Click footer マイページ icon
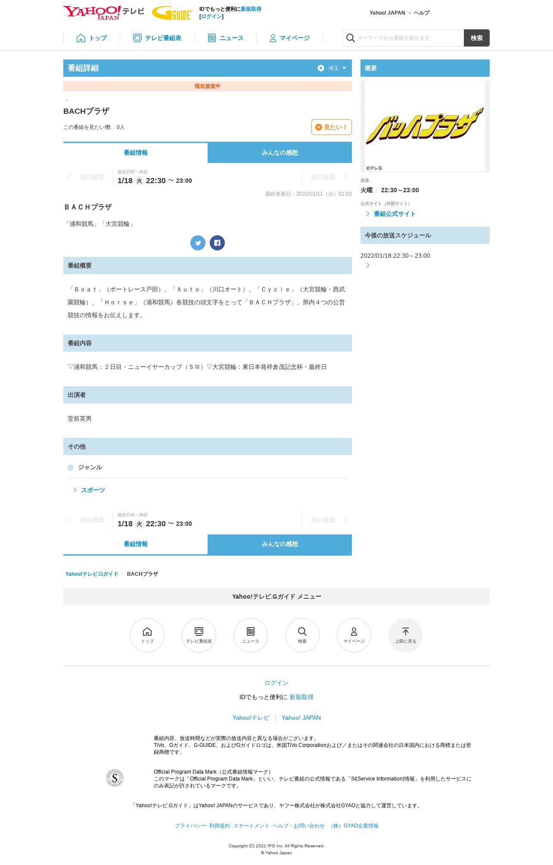The height and width of the screenshot is (865, 553). (x=354, y=635)
